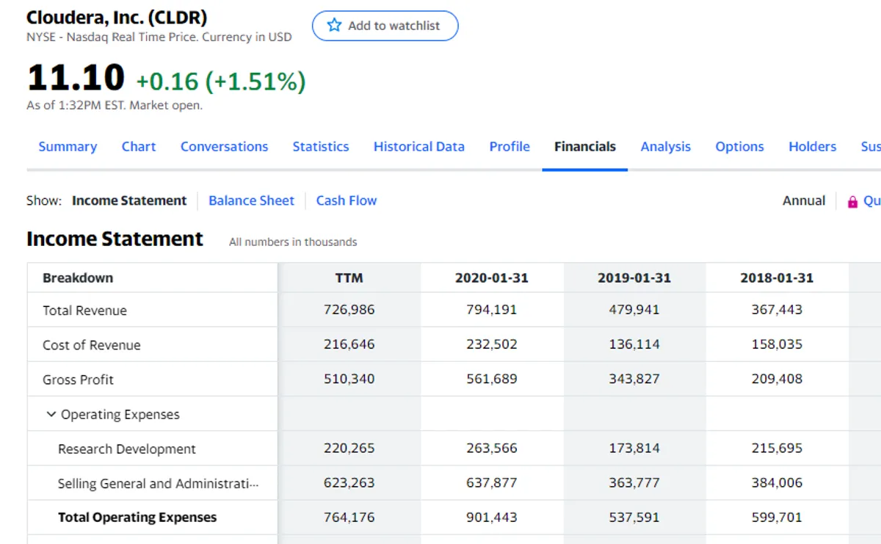View the Profile tab
The image size is (881, 544).
point(510,147)
